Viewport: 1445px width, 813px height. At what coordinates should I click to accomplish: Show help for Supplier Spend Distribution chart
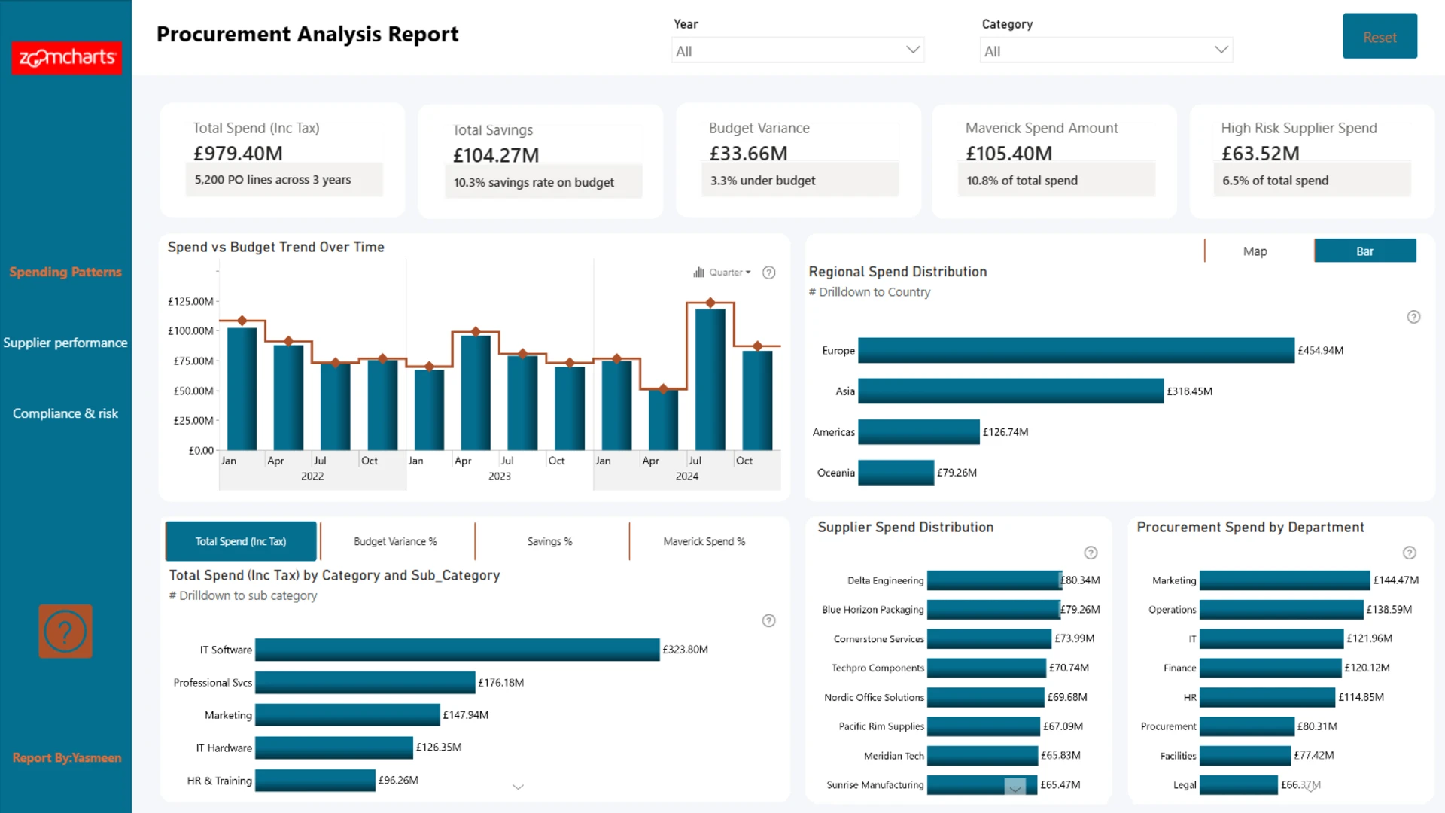[x=1091, y=553]
